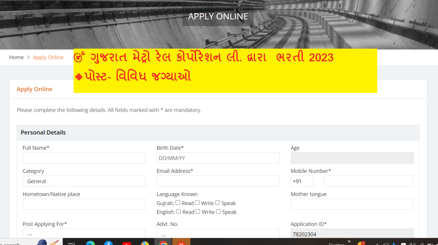Click the Language Known label
Viewport: 438px width, 245px height.
click(177, 194)
